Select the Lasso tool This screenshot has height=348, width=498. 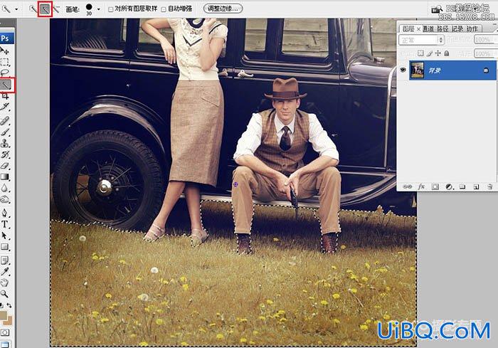(5, 73)
